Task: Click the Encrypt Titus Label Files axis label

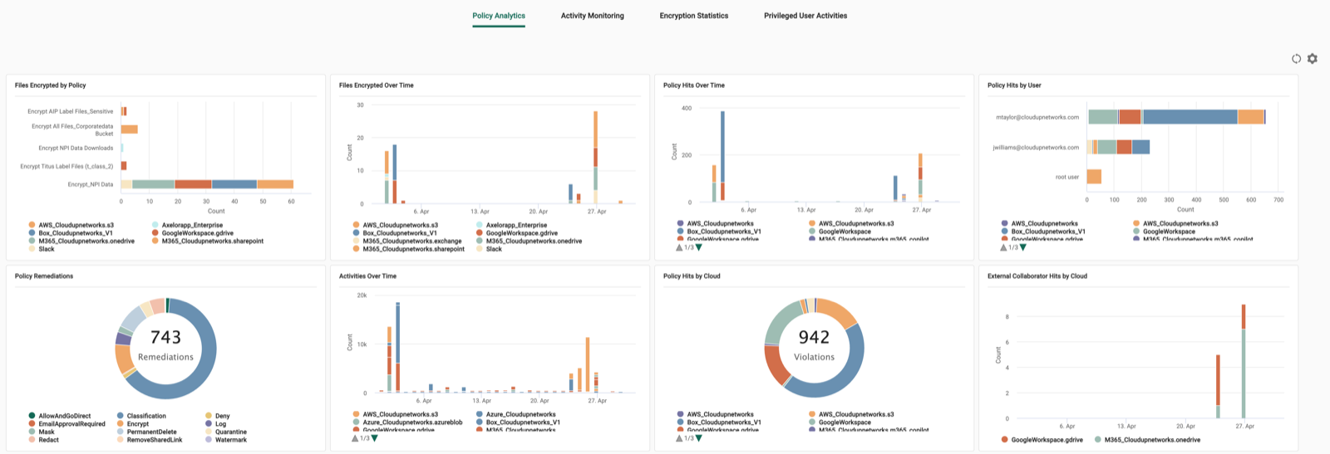Action: [66, 166]
